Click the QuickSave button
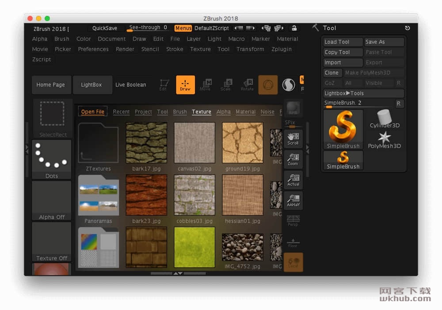 [105, 28]
